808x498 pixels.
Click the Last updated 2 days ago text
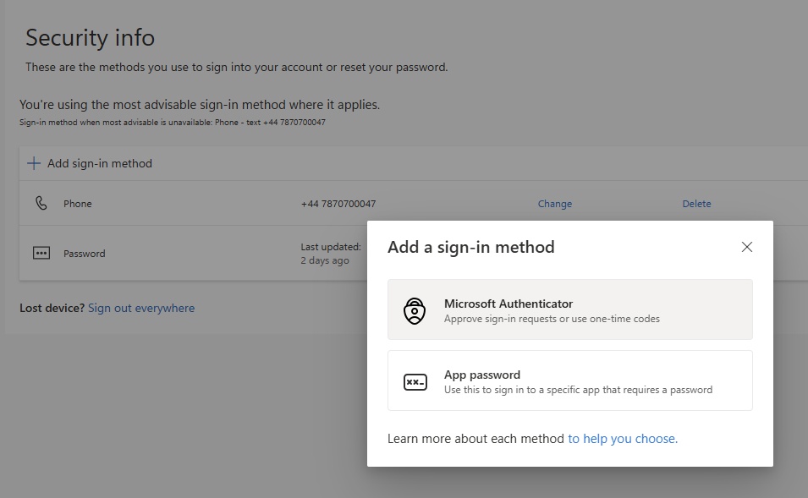coord(330,254)
